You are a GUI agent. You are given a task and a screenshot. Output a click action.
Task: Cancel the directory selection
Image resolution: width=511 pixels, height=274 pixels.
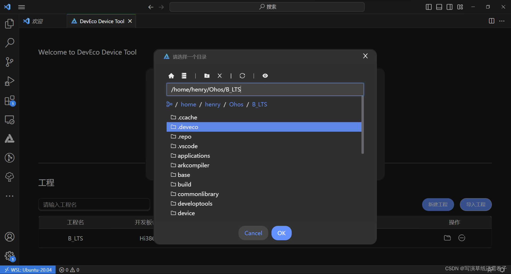[253, 233]
